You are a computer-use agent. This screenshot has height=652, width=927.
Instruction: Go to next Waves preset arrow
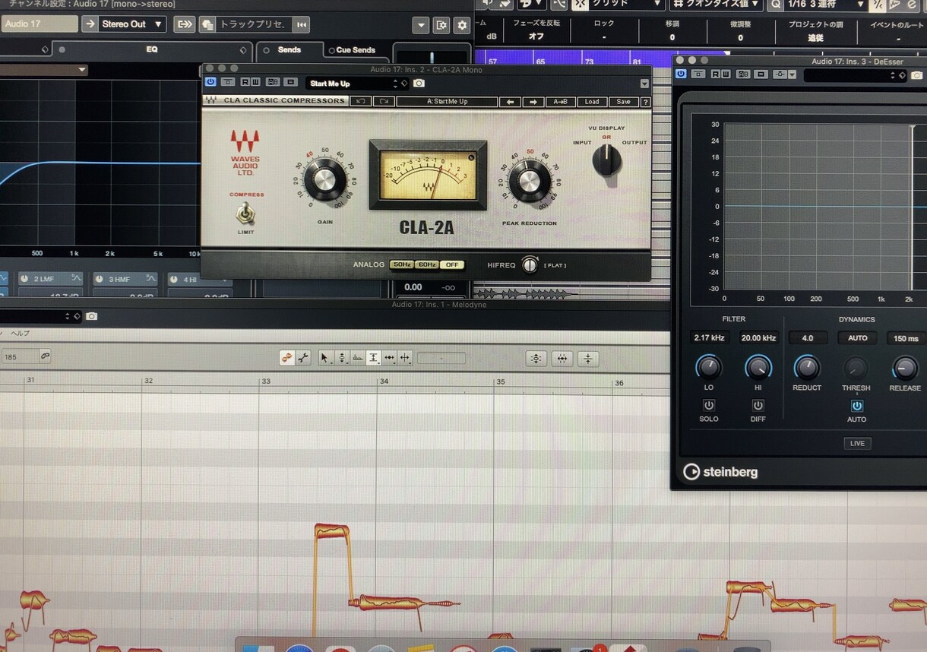click(533, 101)
